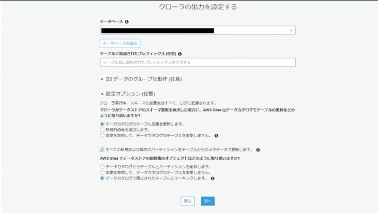
Task: Collapse the 設定オプション (任意) section
Action: click(x=128, y=94)
